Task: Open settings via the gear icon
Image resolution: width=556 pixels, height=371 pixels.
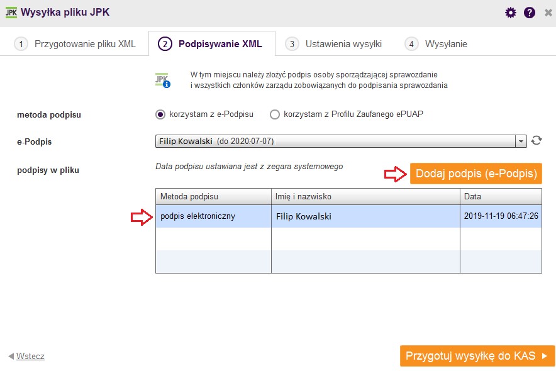Action: [x=510, y=13]
